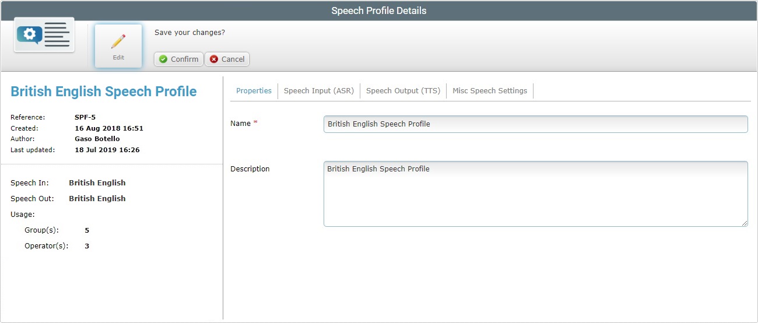
Task: Click the reference value SPF-5
Action: point(85,117)
